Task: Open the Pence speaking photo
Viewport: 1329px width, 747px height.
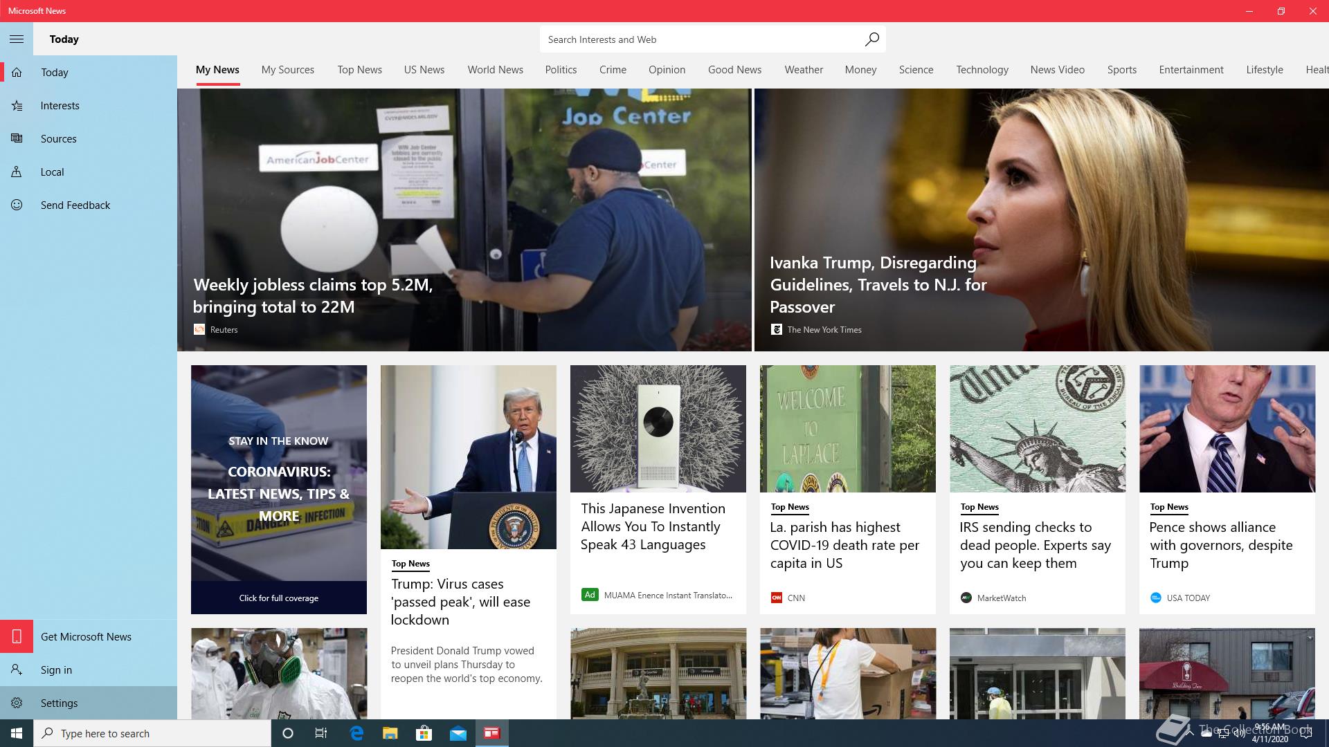Action: [1227, 429]
